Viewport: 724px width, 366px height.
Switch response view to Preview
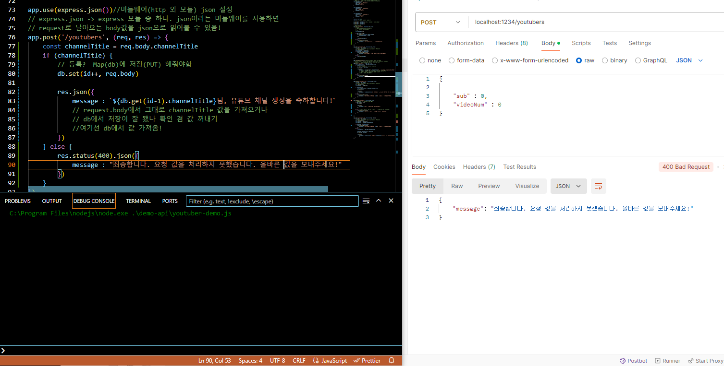click(x=489, y=186)
